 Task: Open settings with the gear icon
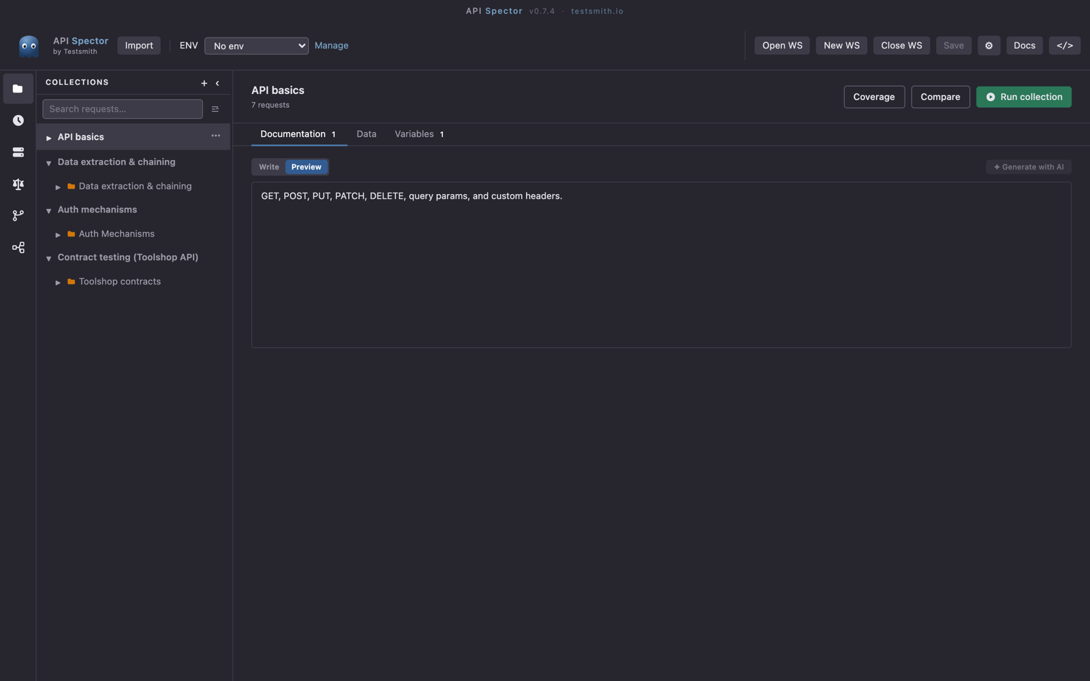(988, 46)
